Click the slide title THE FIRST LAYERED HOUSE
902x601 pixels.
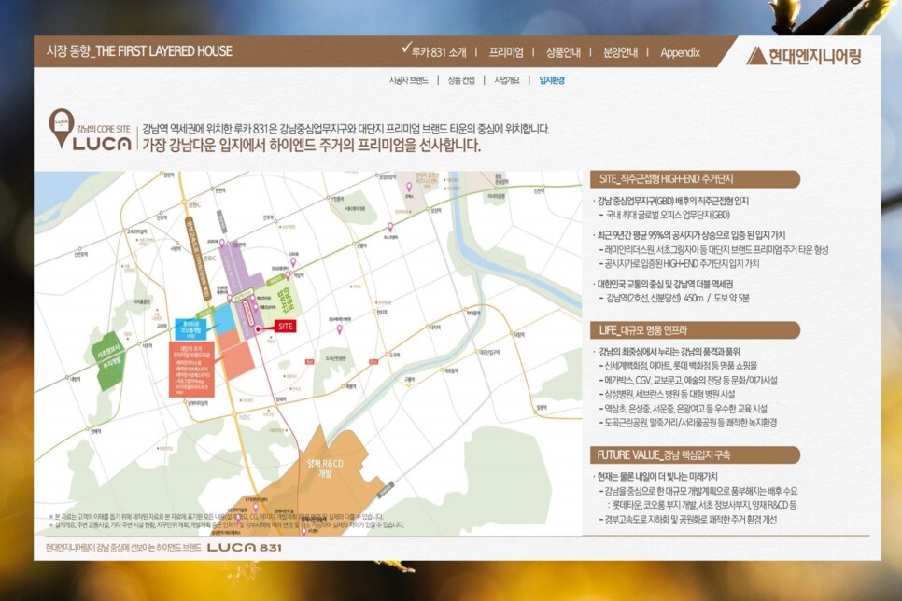coord(164,51)
